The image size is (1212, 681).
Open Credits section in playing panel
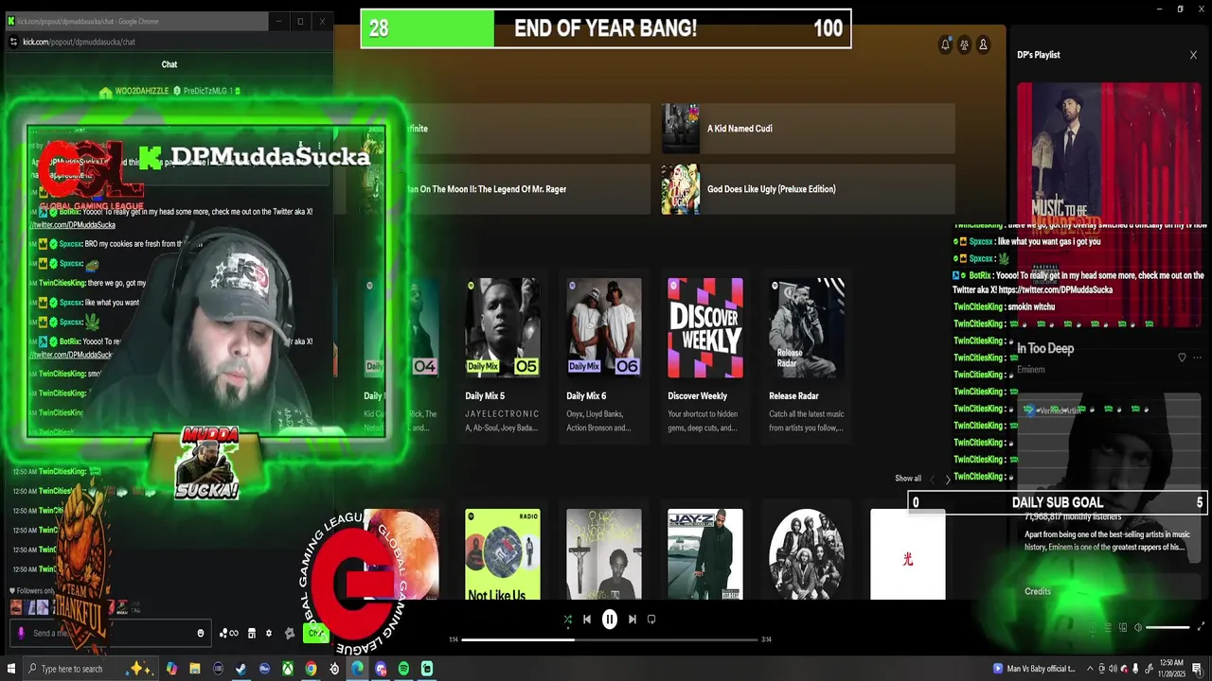(x=1038, y=591)
